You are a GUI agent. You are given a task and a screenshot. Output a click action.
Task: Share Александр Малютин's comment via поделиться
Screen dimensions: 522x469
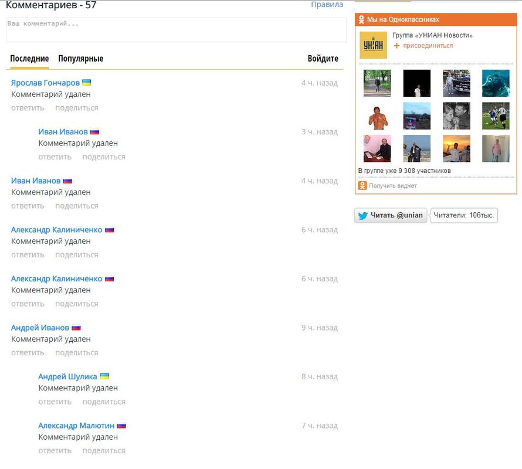click(x=104, y=451)
